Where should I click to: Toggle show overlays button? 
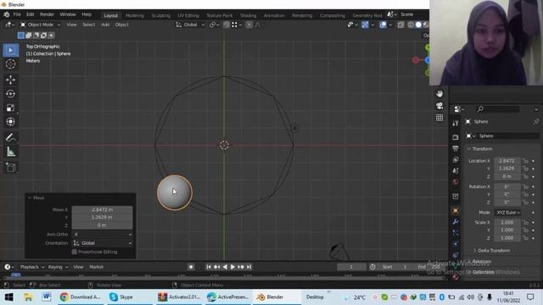click(383, 25)
